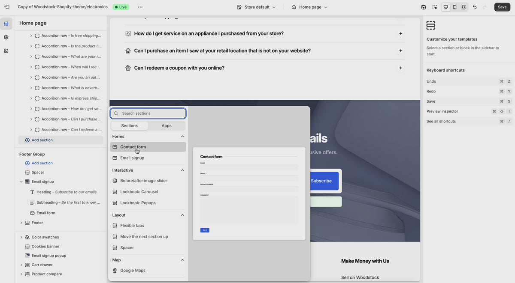The image size is (515, 283).
Task: Collapse the Forms category chevron
Action: coord(182,137)
